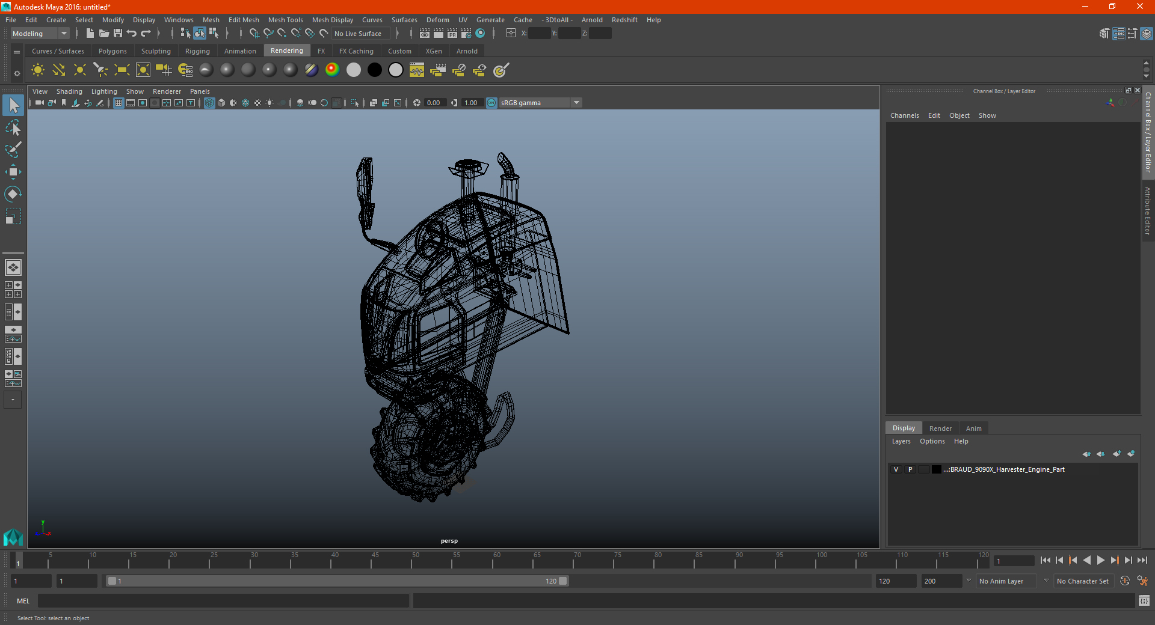Open the Mesh Tools menu

285,20
